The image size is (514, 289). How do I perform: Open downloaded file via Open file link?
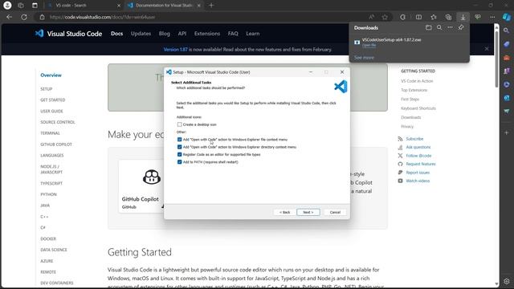tap(369, 45)
